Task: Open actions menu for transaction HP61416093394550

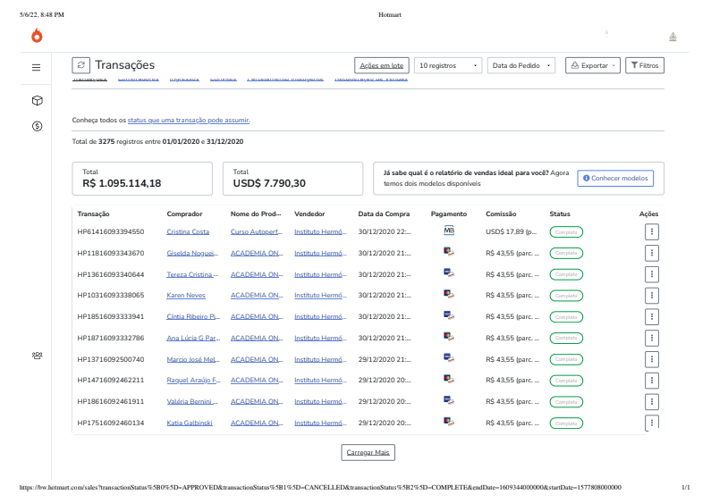Action: tap(652, 231)
